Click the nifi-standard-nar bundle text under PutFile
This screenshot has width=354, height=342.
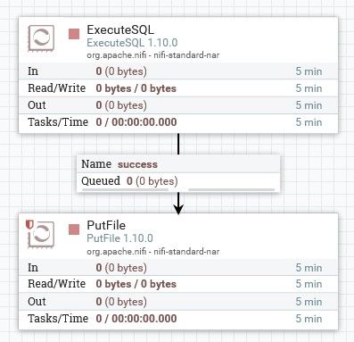[x=153, y=252]
